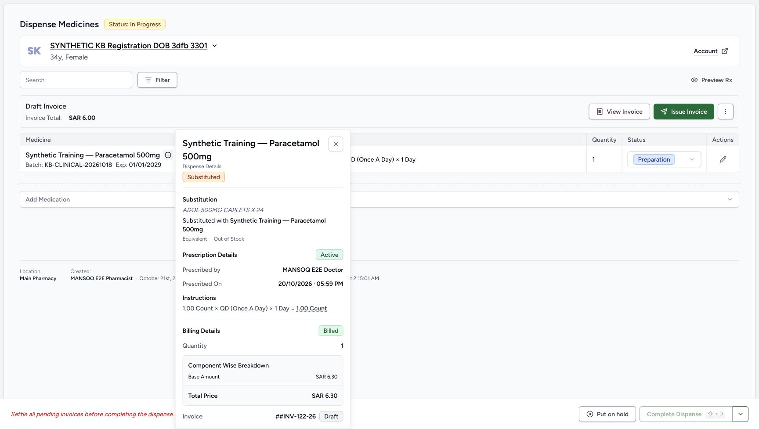Click prescribed date 20/10/2026 · 05:59 PM
Viewport: 759px width, 429px height.
(x=311, y=284)
